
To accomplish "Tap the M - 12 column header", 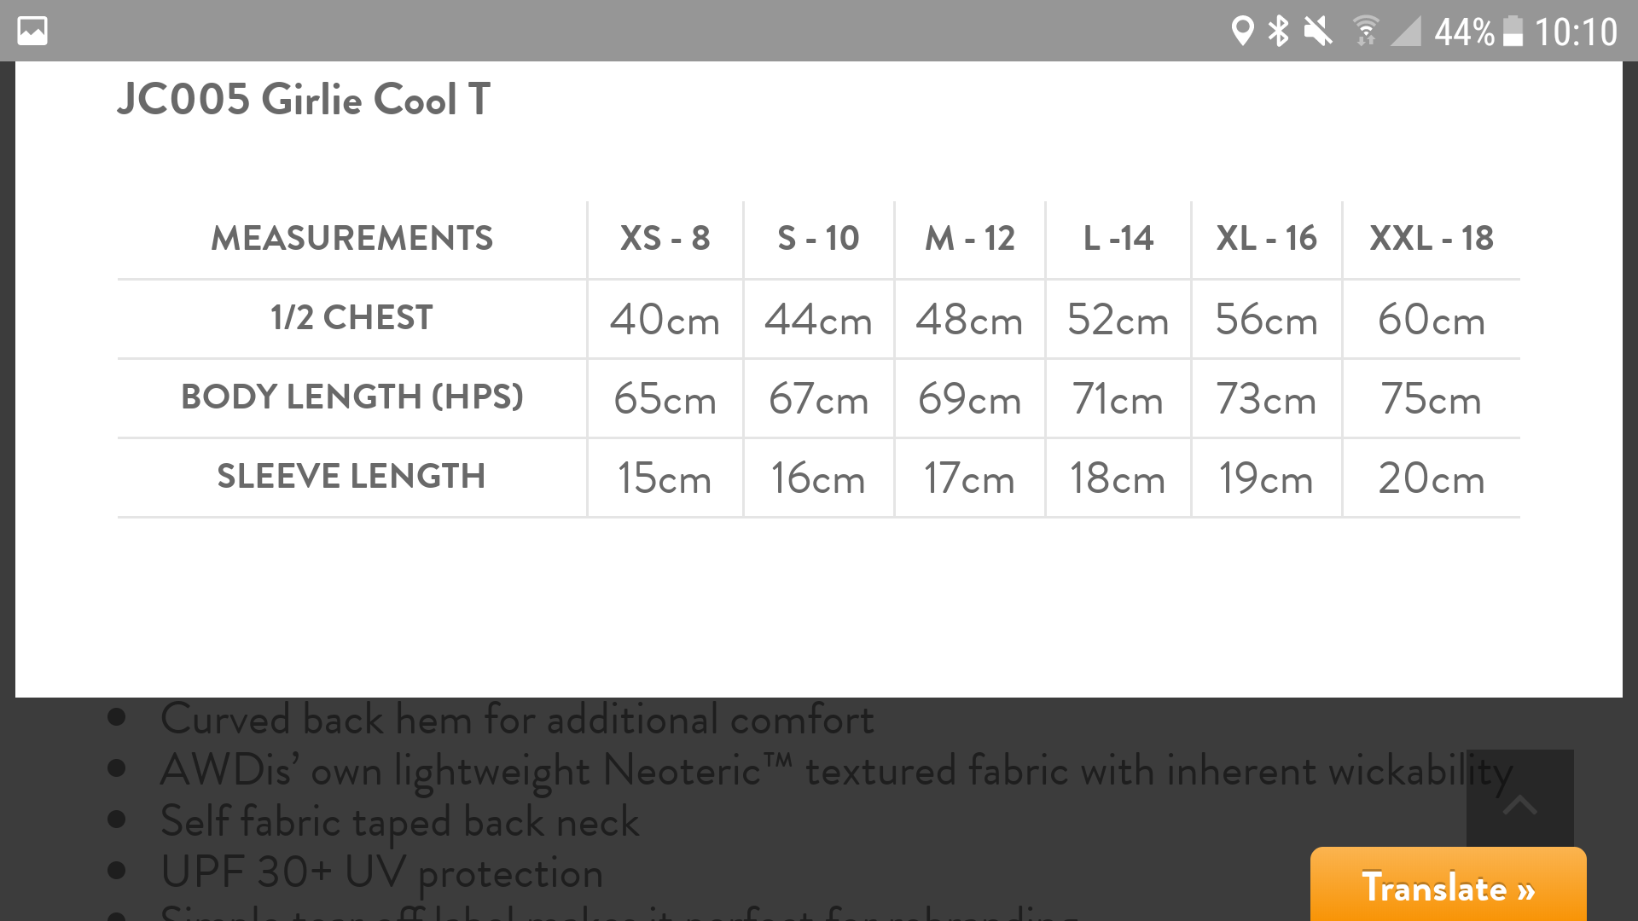I will click(x=969, y=239).
